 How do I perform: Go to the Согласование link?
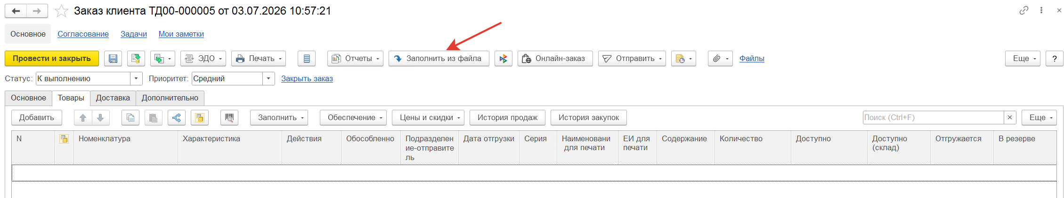tap(83, 34)
